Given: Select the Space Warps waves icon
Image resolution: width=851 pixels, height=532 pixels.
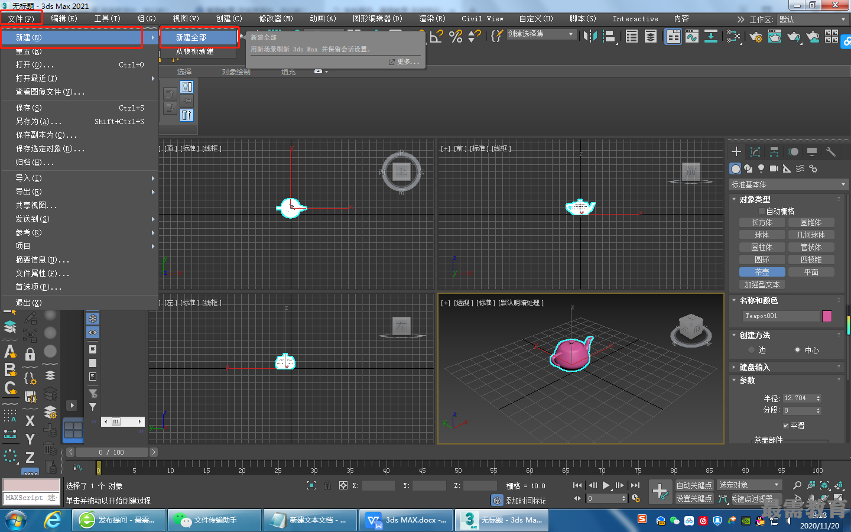Looking at the screenshot, I should 800,168.
